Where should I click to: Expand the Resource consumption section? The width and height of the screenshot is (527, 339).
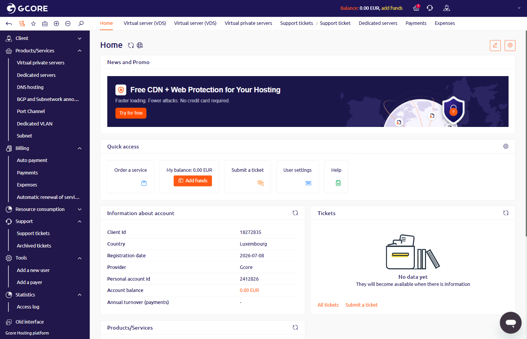45,209
